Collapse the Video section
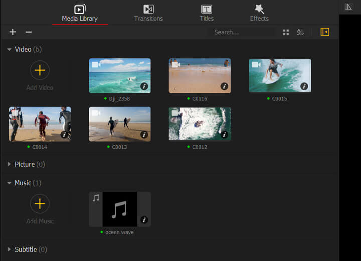Viewport: 361px width, 261px height. pyautogui.click(x=10, y=50)
